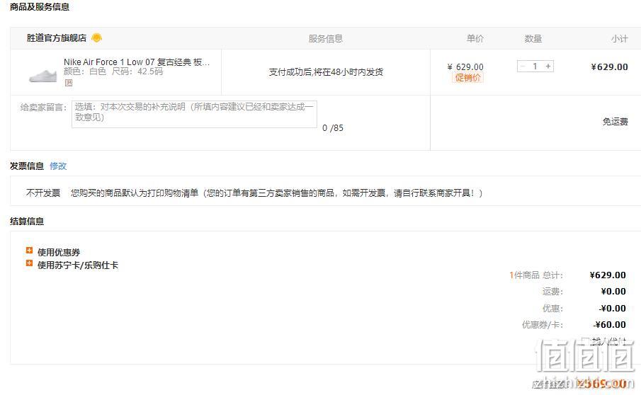Image resolution: width=641 pixels, height=395 pixels.
Task: Click the 数量 column header
Action: pyautogui.click(x=533, y=38)
